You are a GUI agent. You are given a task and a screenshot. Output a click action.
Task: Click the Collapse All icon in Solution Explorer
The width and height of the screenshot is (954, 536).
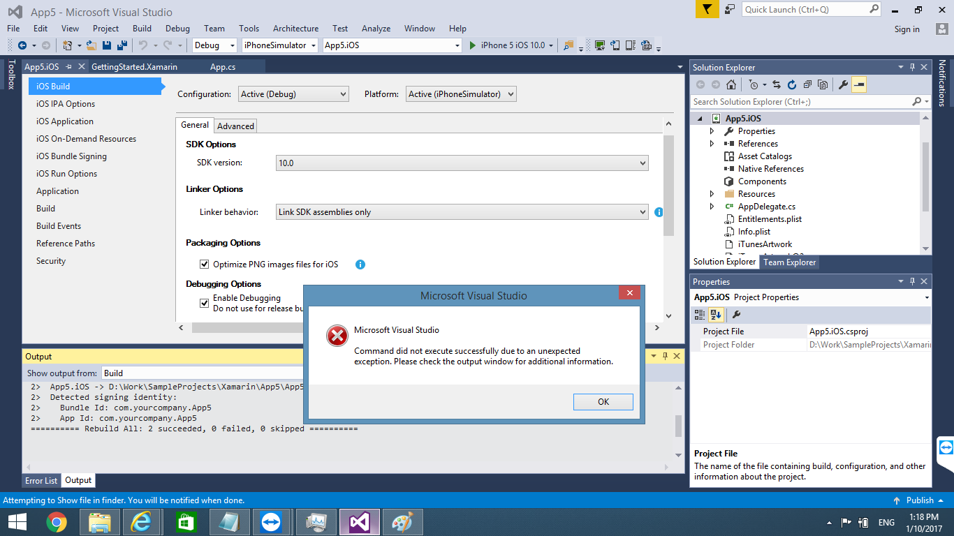pos(807,84)
